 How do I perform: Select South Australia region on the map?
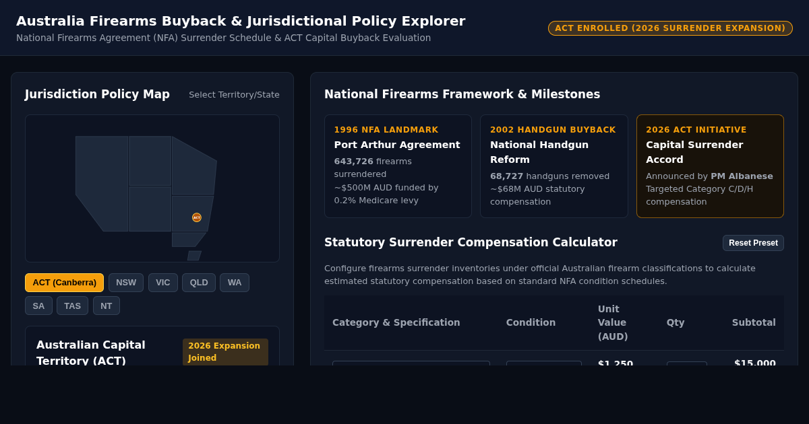pos(150,209)
